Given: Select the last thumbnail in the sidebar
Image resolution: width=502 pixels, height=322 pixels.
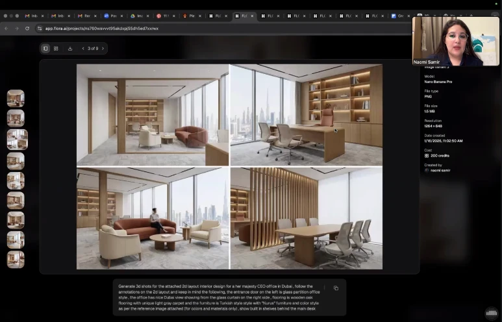Looking at the screenshot, I should click(16, 259).
